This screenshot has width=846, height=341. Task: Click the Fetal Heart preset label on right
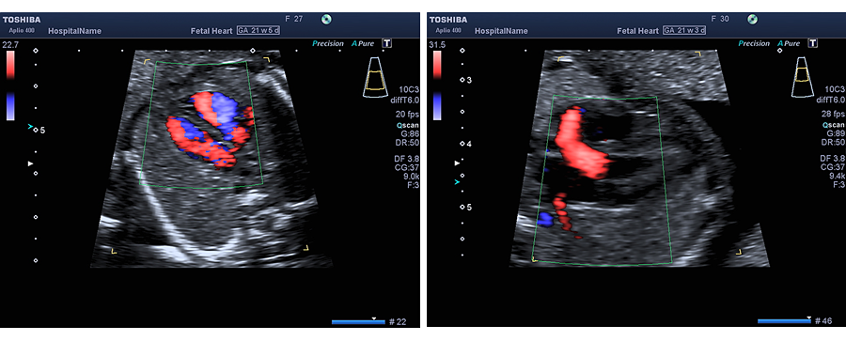[637, 31]
